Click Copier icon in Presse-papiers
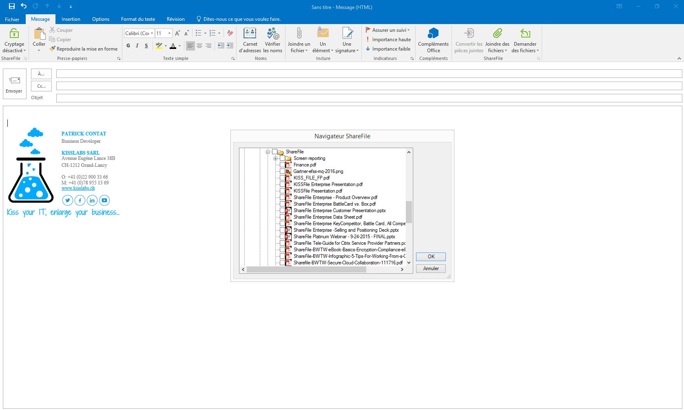 pyautogui.click(x=52, y=39)
